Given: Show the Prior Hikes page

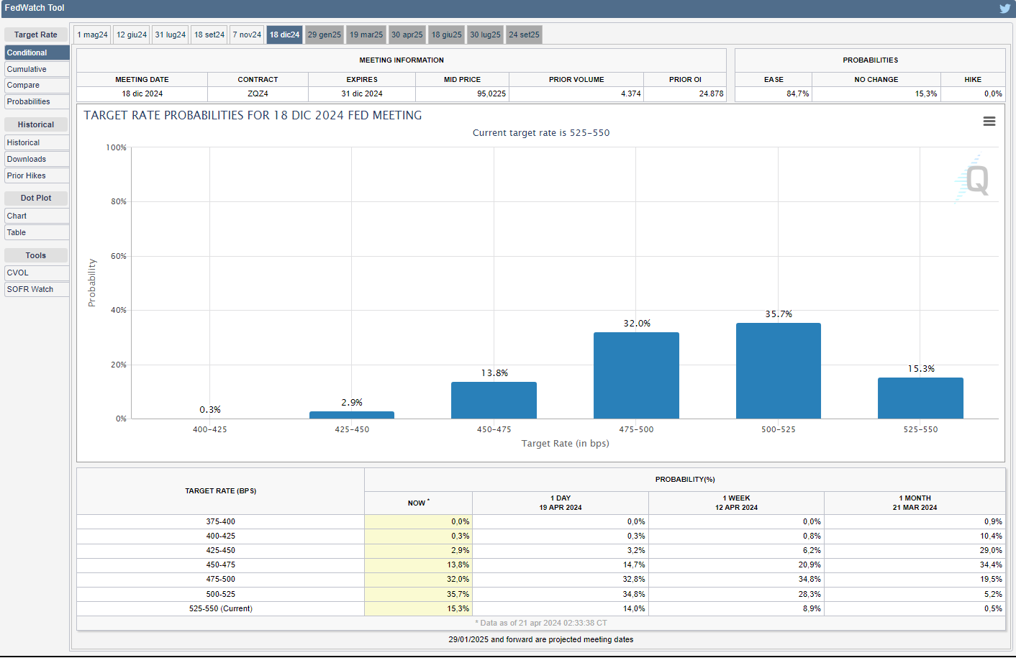Looking at the screenshot, I should pos(36,176).
